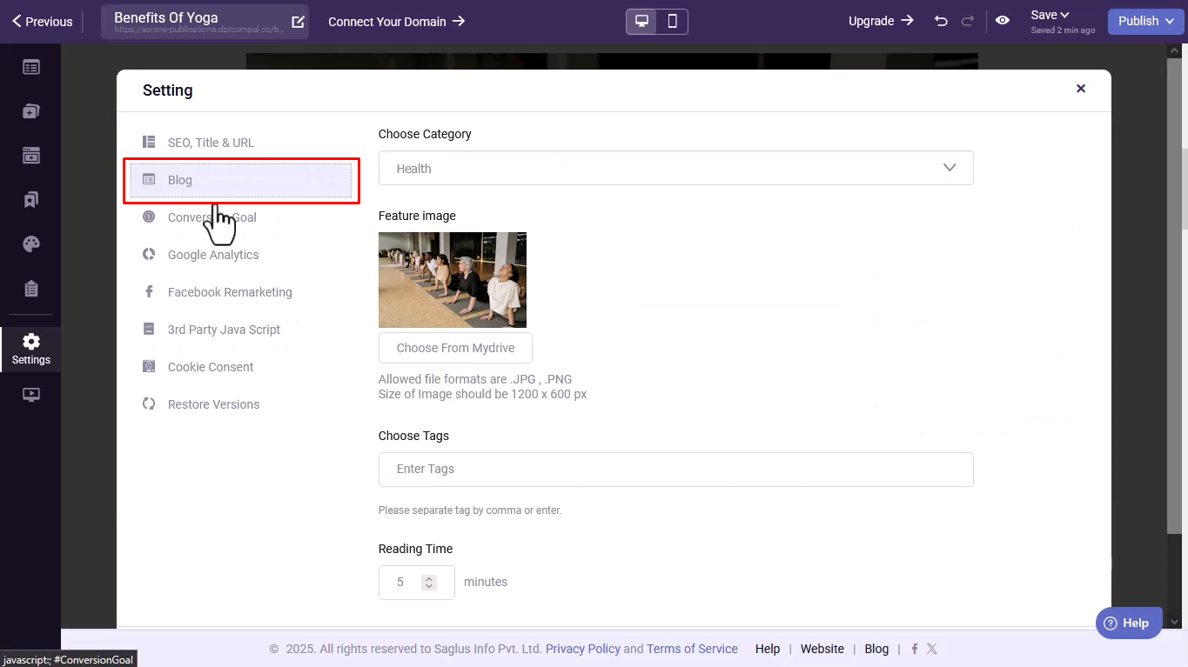Image resolution: width=1188 pixels, height=667 pixels.
Task: Edit page name pencil icon
Action: (x=298, y=22)
